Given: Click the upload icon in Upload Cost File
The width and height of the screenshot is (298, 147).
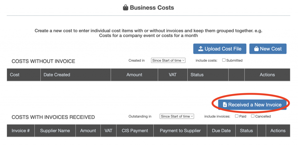Looking at the screenshot, I should (201, 49).
